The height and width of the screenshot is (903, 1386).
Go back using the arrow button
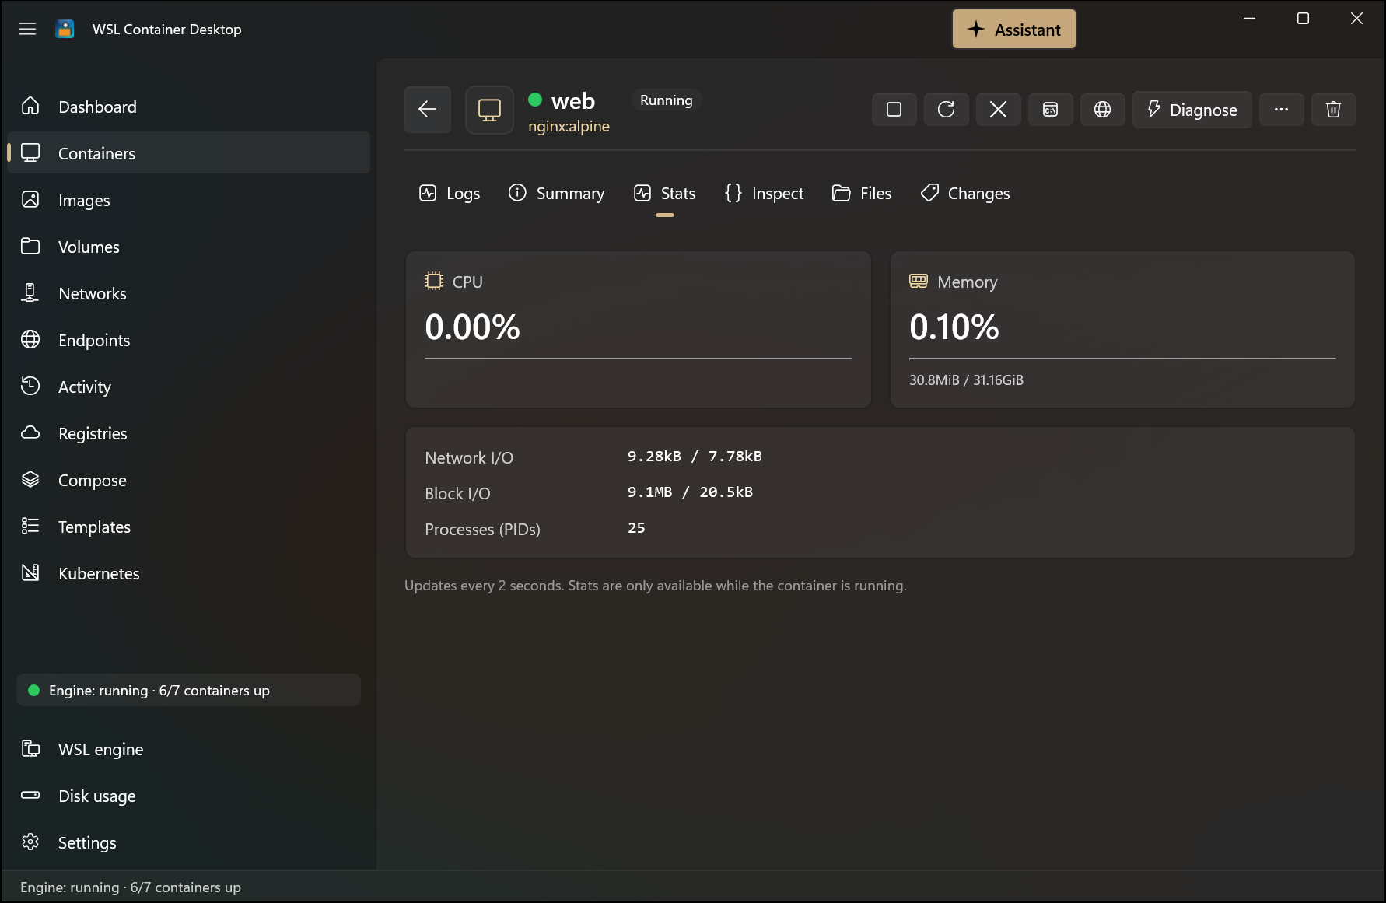click(x=428, y=110)
